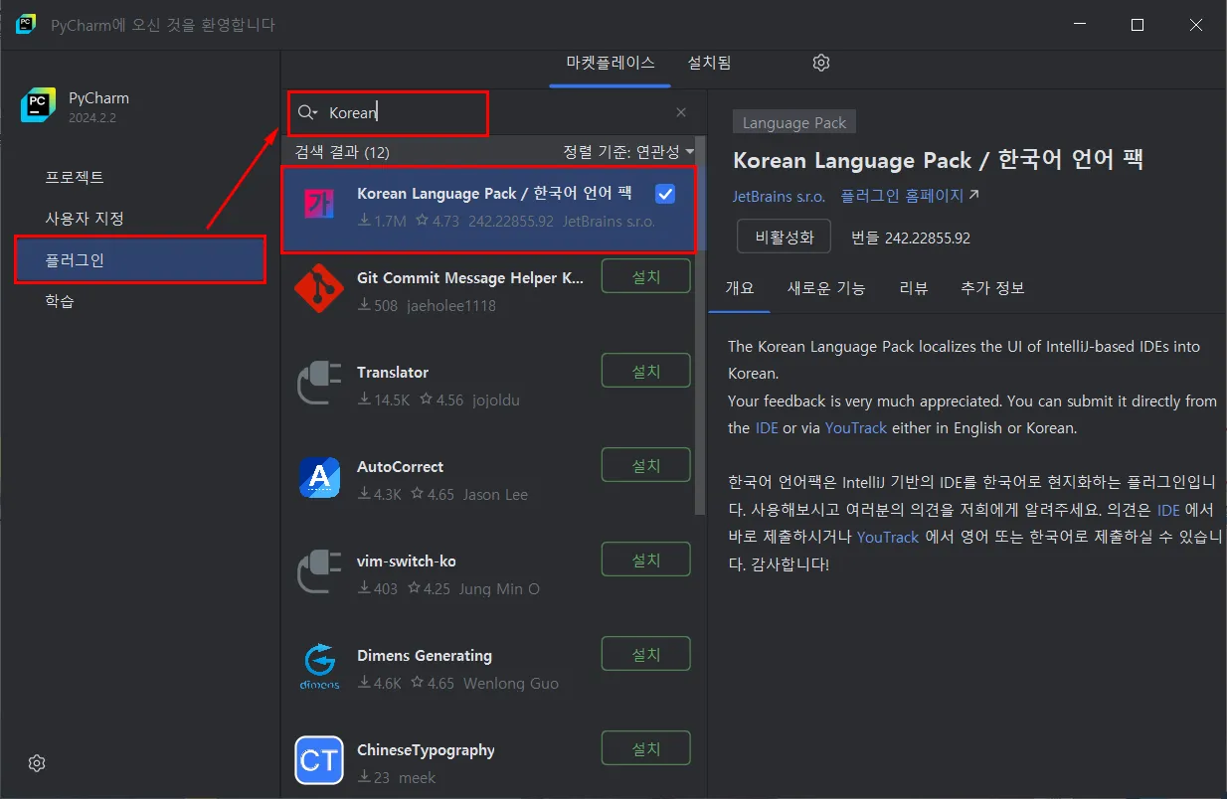
Task: Click the PyCharm 2024.2.2 sidebar logo
Action: pos(39,106)
